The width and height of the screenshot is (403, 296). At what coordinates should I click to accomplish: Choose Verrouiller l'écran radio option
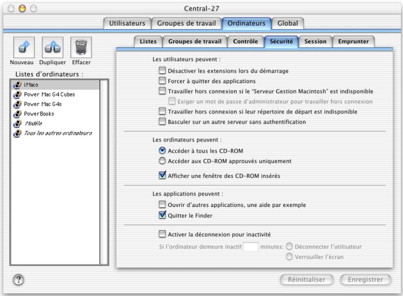pos(289,257)
